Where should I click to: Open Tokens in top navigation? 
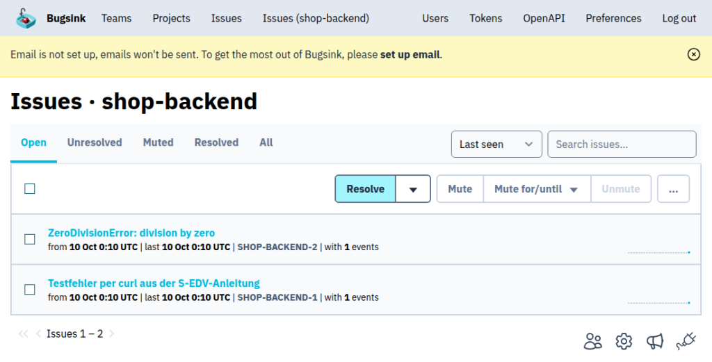485,19
